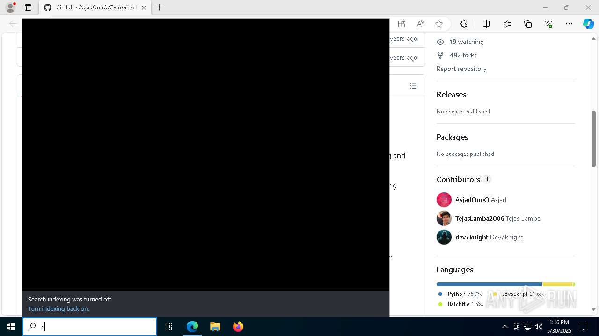Click the JavaScript segment of language bar
Image resolution: width=599 pixels, height=336 pixels.
[557, 284]
